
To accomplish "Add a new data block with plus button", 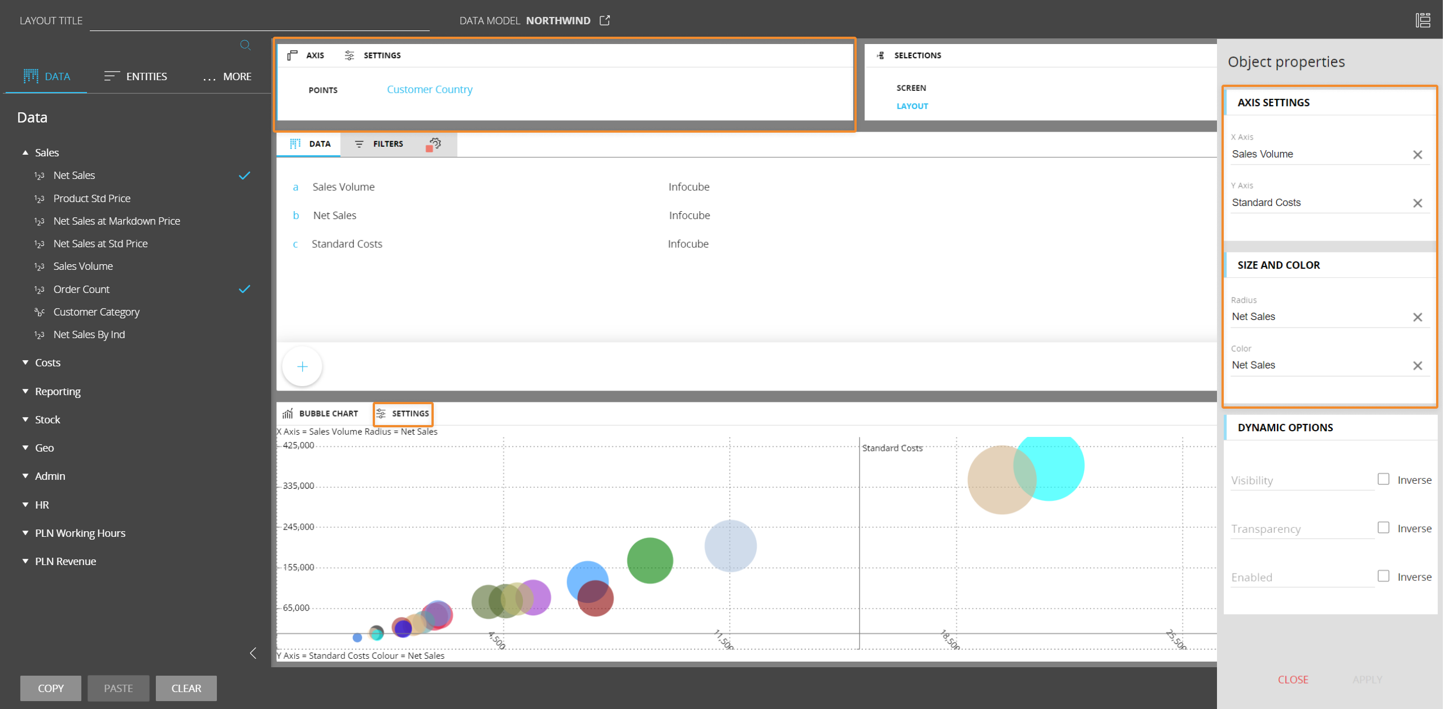I will pos(302,367).
